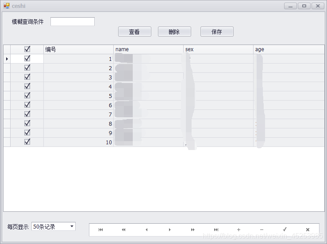Select the 编号 cell with value 3
This screenshot has height=244, width=327.
pos(79,77)
